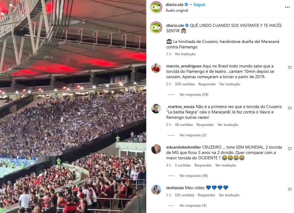Like the comment by marcio_arodrigues
The image size is (294, 213).
pyautogui.click(x=290, y=68)
